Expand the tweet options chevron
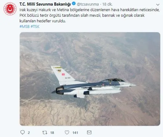The width and height of the screenshot is (163, 137). [x=158, y=5]
